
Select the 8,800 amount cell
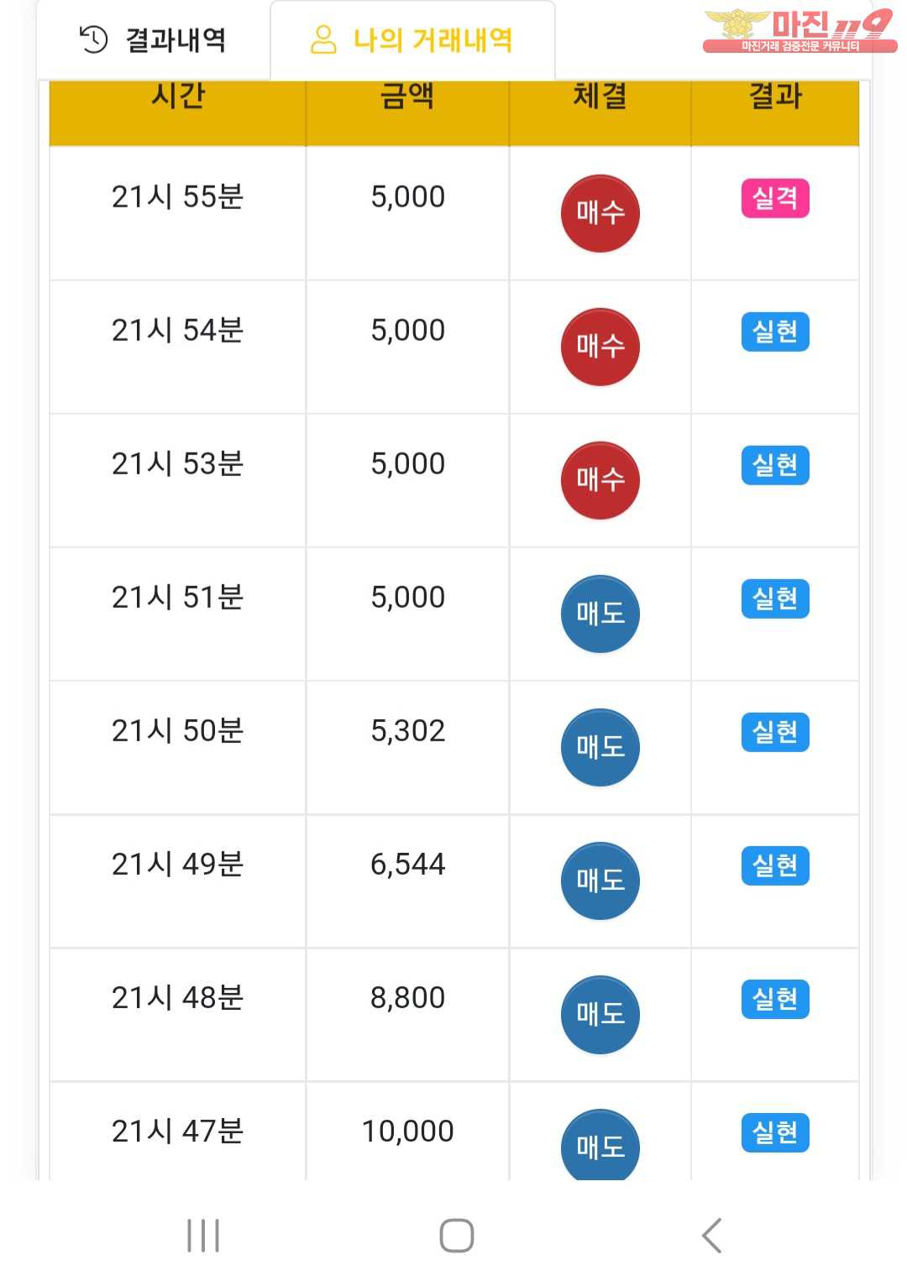(x=407, y=1015)
